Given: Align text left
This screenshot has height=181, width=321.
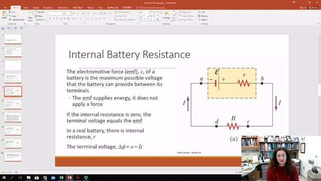Looking at the screenshot, I should pos(88,19).
